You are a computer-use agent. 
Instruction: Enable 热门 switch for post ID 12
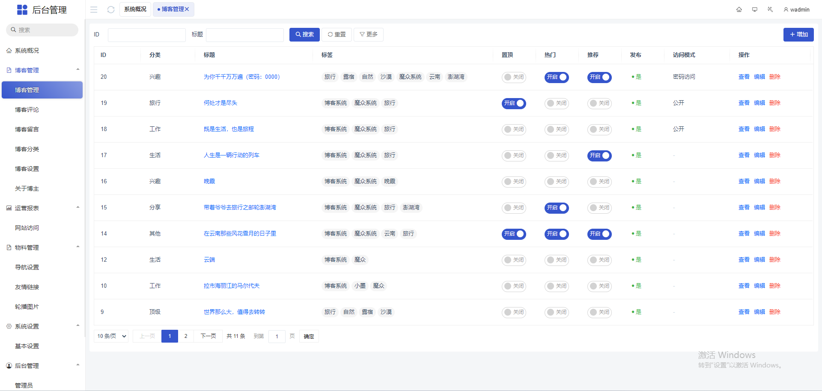tap(557, 260)
